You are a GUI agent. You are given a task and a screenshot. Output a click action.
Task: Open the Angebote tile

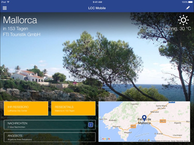click(x=50, y=137)
